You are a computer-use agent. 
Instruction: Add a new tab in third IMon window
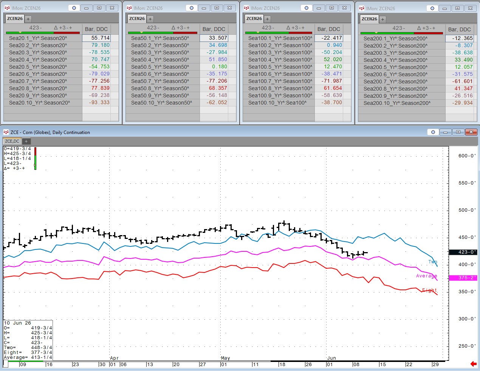click(x=268, y=18)
